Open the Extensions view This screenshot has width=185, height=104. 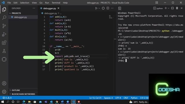(4, 43)
